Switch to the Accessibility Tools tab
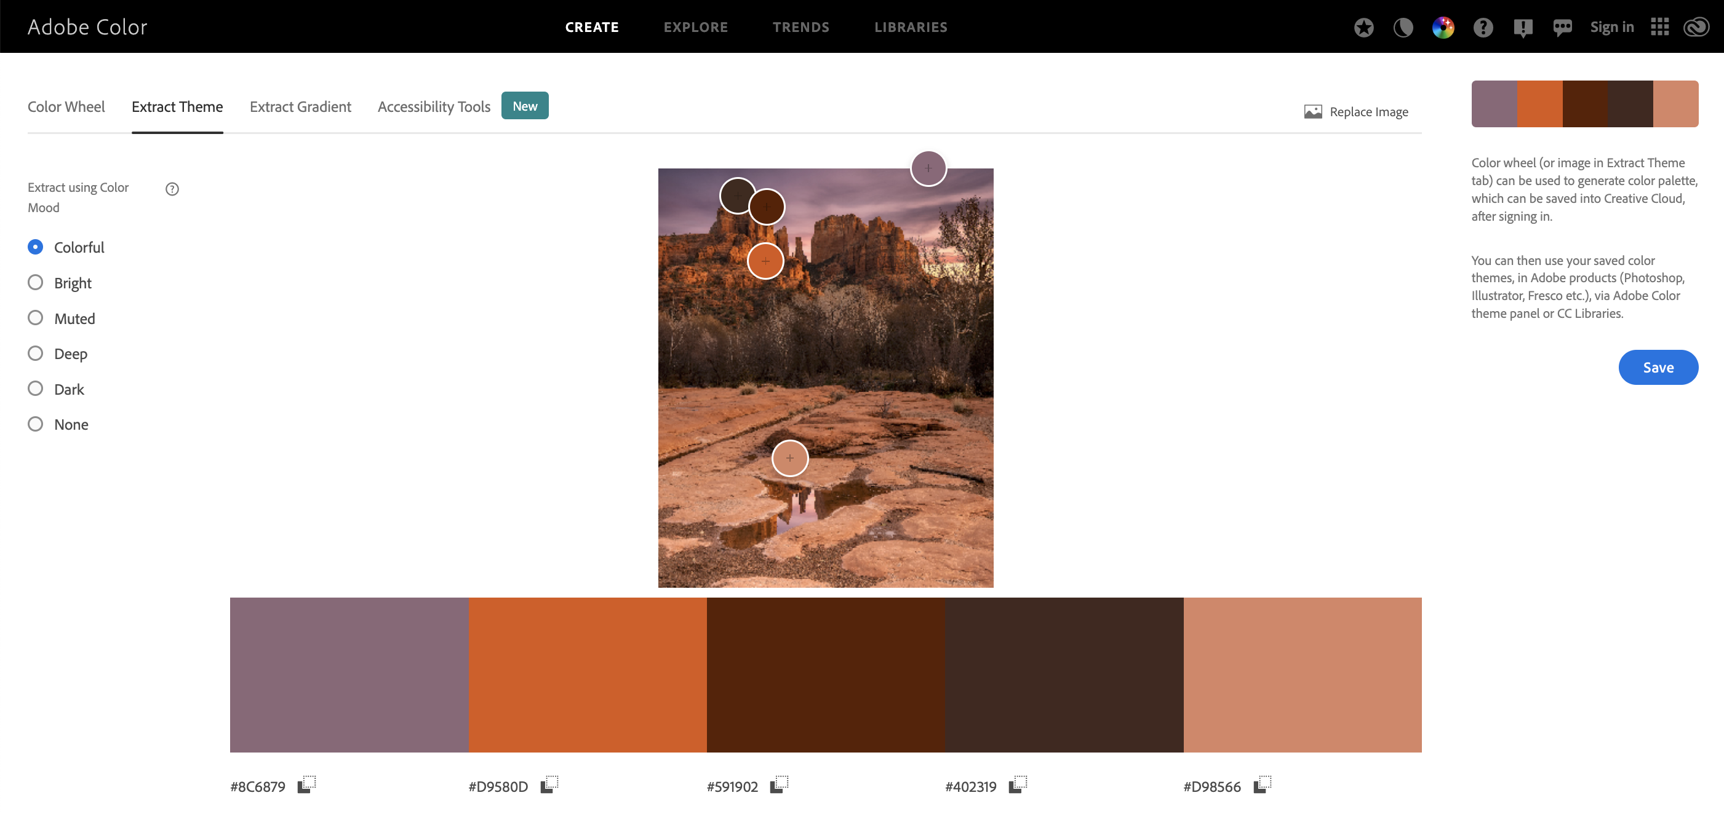Viewport: 1724px width, 814px height. point(434,107)
